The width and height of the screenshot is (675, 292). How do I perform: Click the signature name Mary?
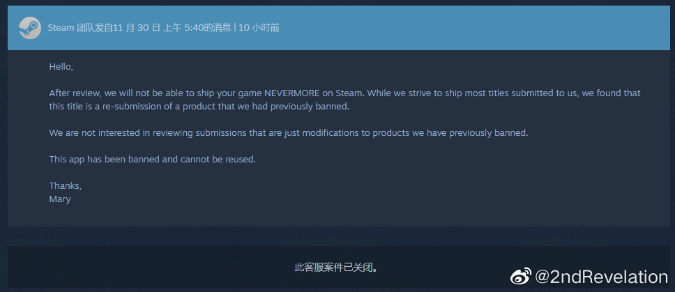tap(60, 199)
